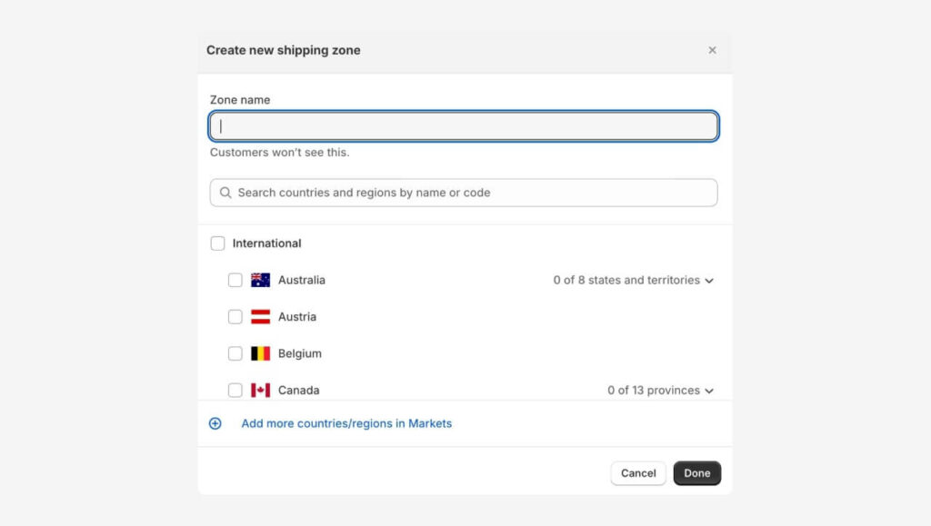Image resolution: width=931 pixels, height=526 pixels.
Task: Click the plus circle icon near Markets link
Action: pyautogui.click(x=215, y=423)
